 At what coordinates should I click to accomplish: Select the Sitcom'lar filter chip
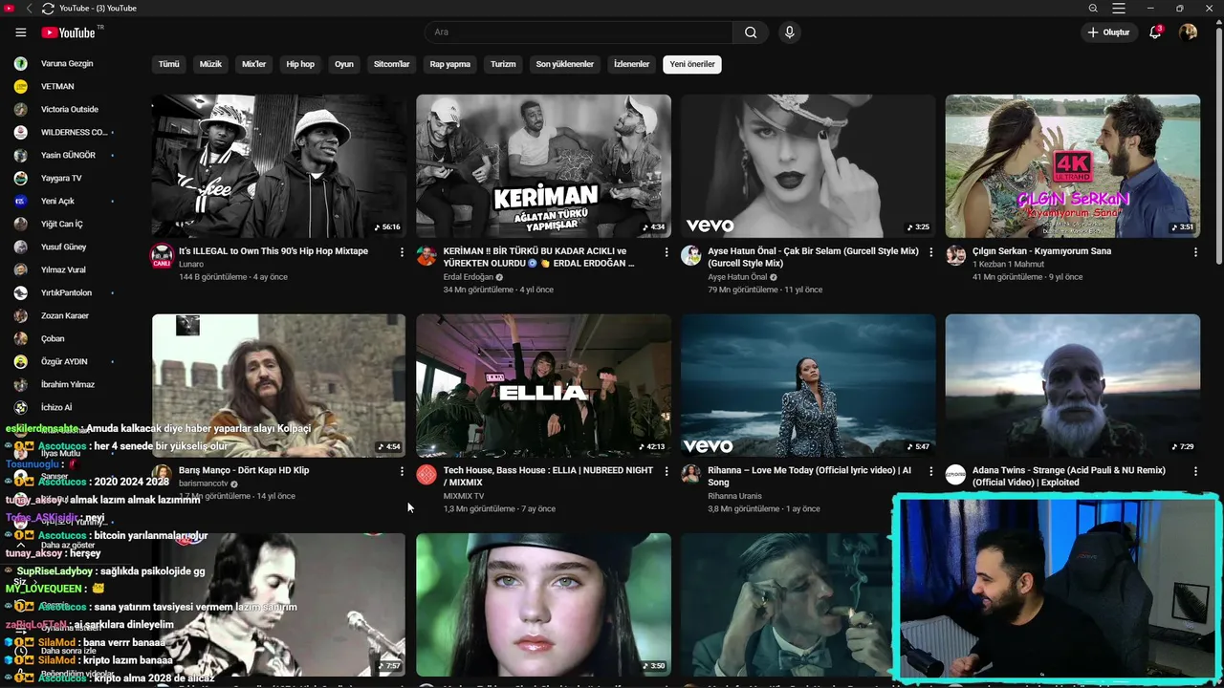tap(392, 64)
